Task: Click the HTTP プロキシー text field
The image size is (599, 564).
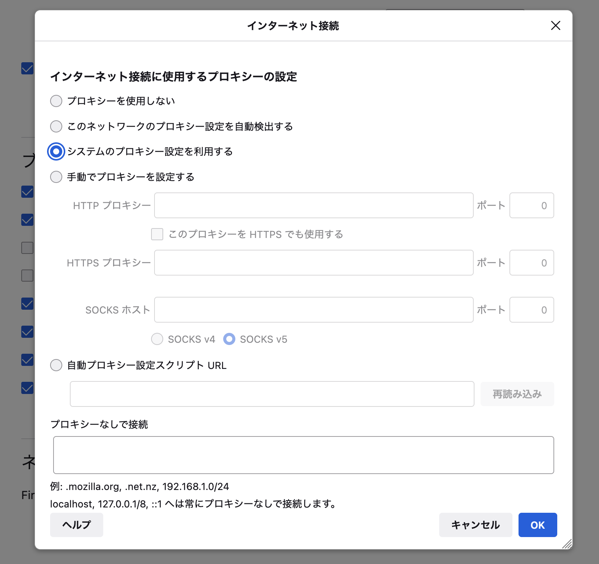Action: point(314,205)
